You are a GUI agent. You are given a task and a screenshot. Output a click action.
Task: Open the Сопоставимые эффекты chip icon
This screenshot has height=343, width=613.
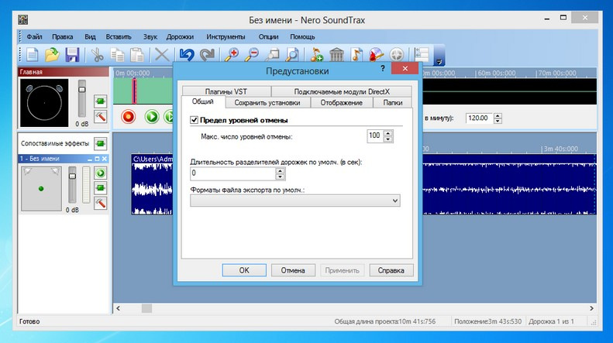click(101, 143)
